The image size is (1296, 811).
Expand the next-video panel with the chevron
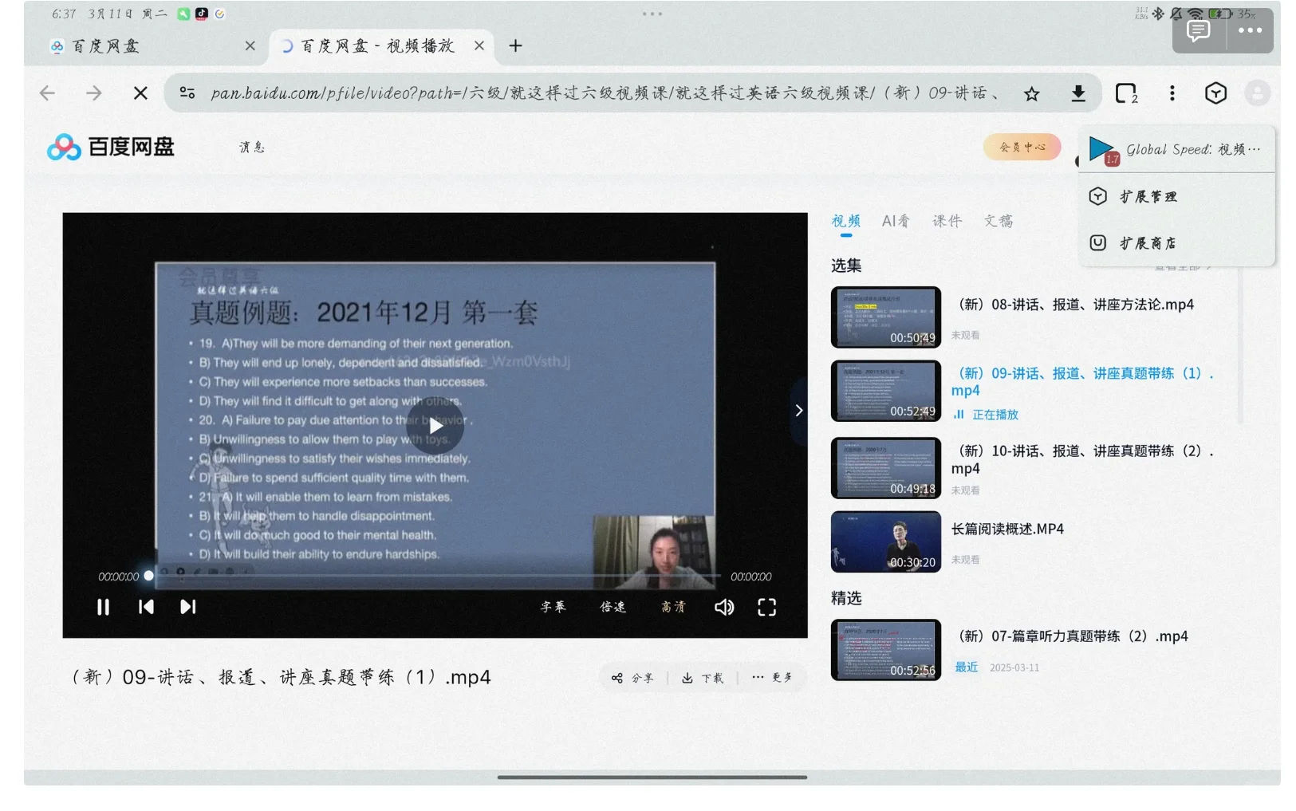(798, 410)
